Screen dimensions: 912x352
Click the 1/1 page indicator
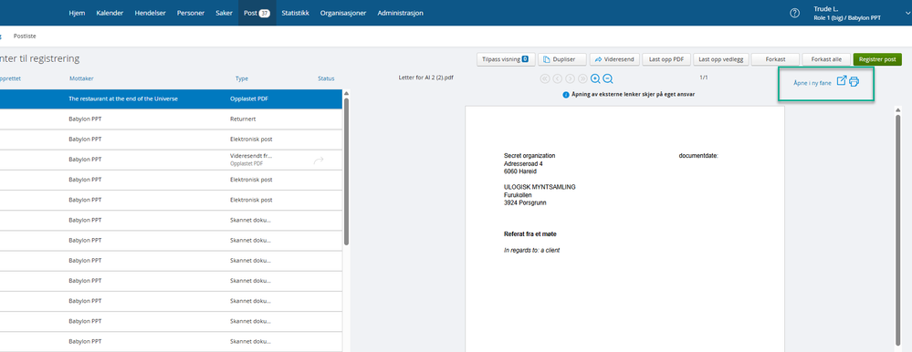(704, 78)
